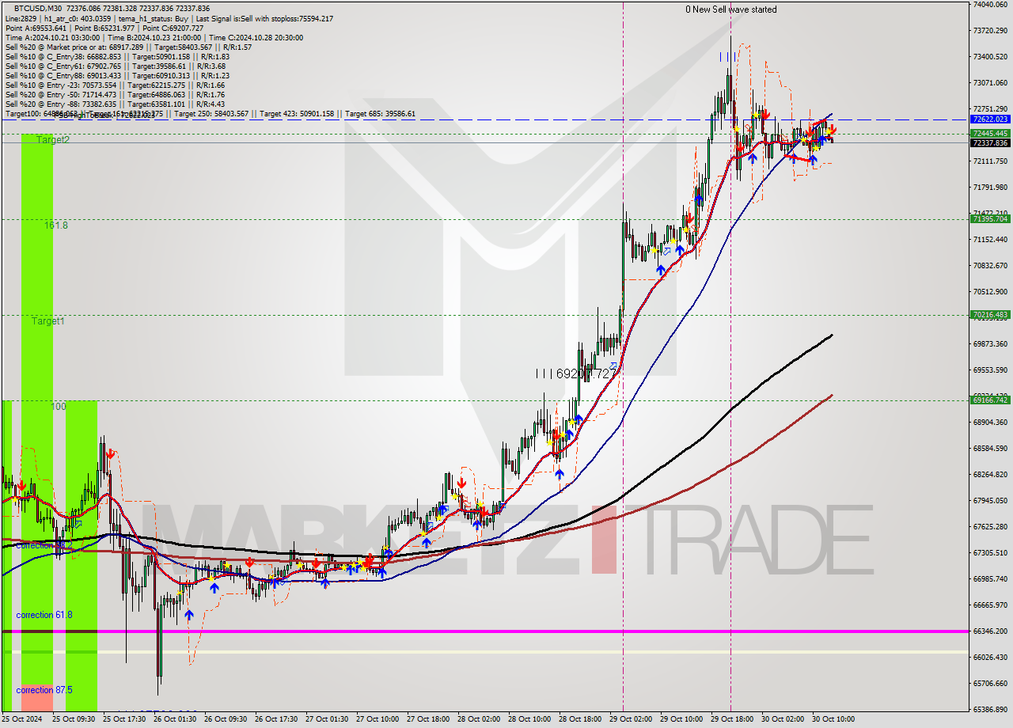Click the 'Sell %10 @ C_Entry38' line
Viewport: 1013px width, 728px height.
(x=117, y=57)
